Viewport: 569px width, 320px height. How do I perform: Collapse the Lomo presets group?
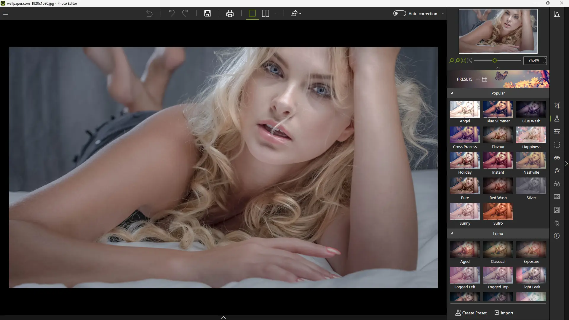click(x=452, y=233)
